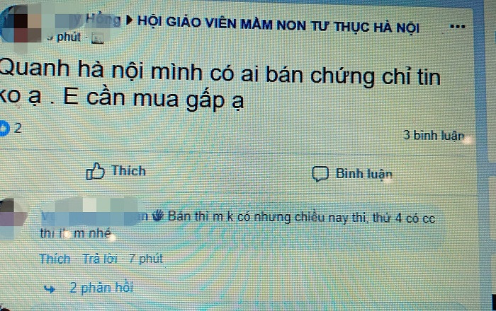Click the Bình luận button

[x=352, y=174]
